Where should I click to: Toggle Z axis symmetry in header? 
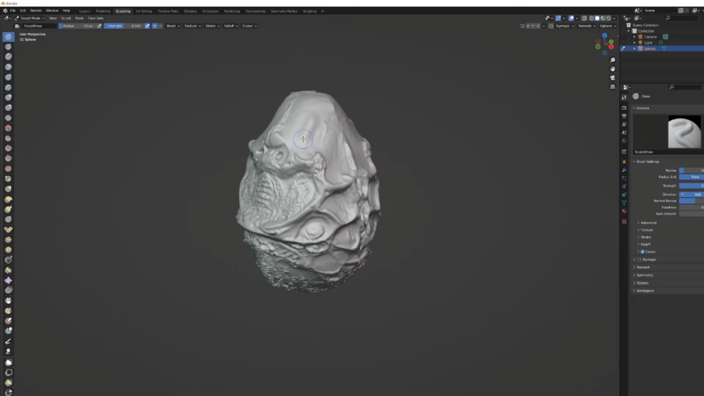tap(538, 26)
